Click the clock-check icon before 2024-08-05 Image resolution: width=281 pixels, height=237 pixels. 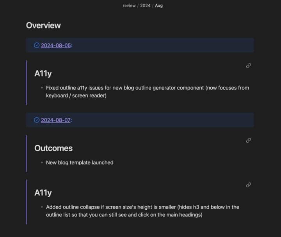[x=37, y=45]
